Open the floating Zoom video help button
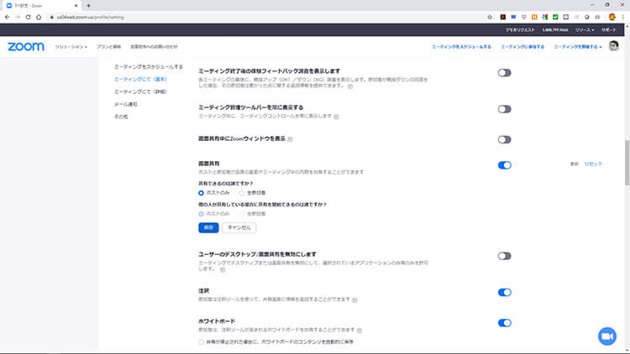Screen dimensions: 630x354 (606, 336)
